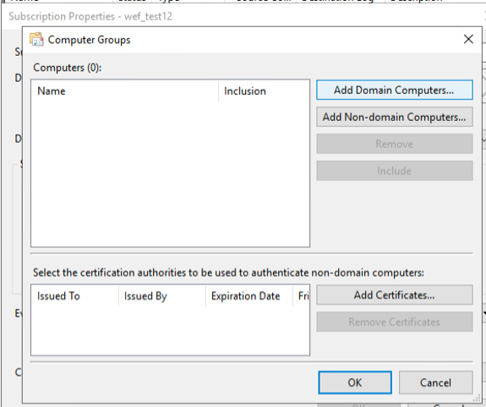The height and width of the screenshot is (407, 486).
Task: Click the truncated Fri column header
Action: click(301, 296)
